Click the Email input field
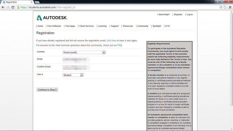Viewport: 233px width, 131px height. (76, 60)
